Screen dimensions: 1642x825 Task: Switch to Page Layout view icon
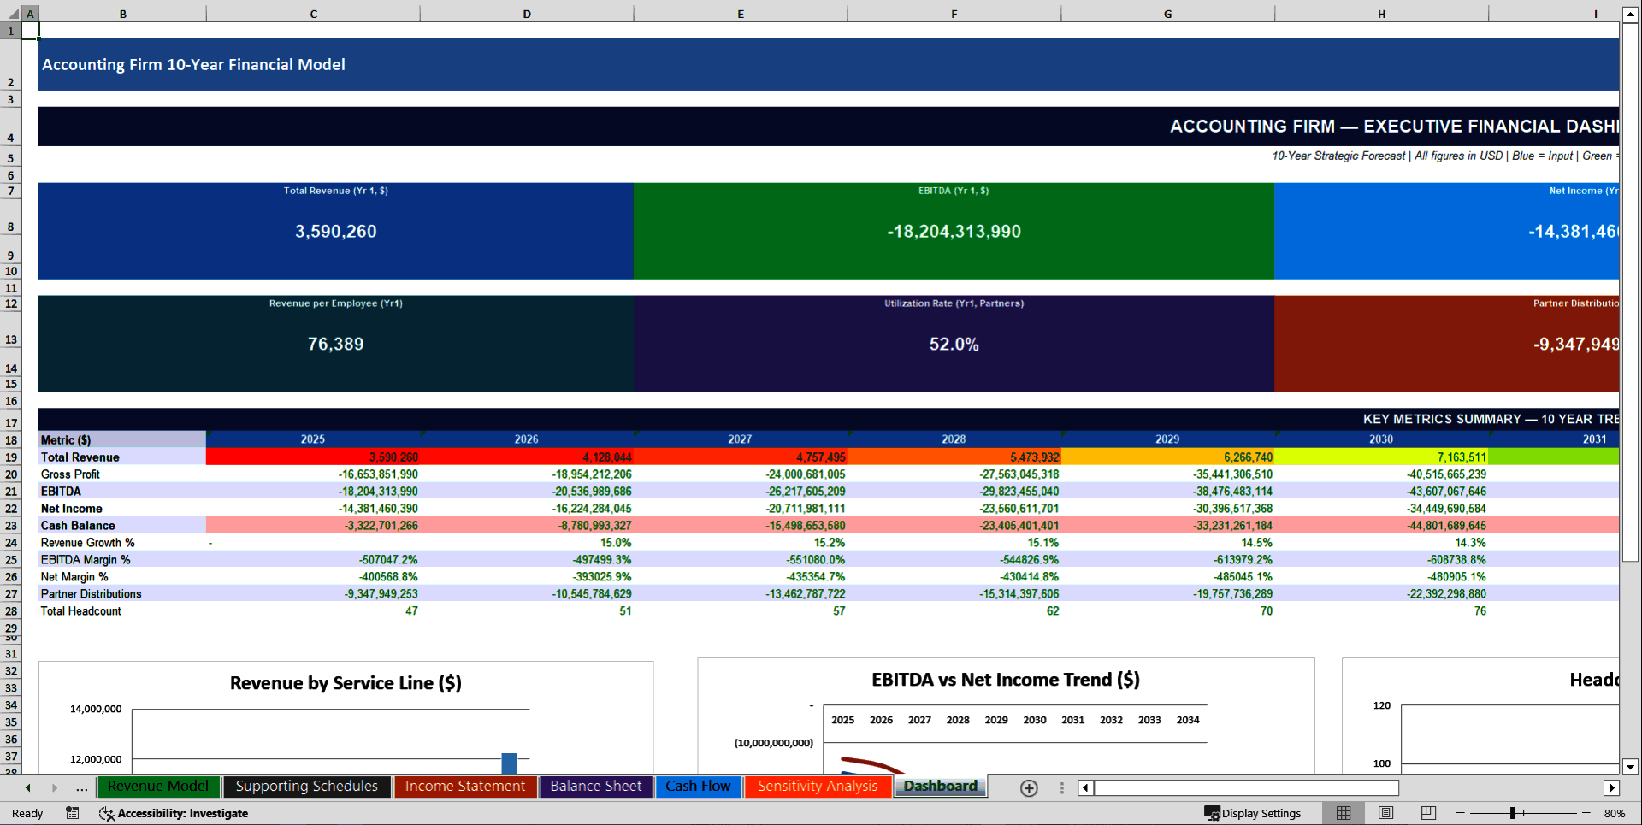point(1385,813)
